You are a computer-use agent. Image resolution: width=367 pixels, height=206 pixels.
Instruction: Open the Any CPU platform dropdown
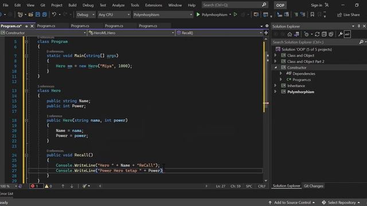coord(114,15)
